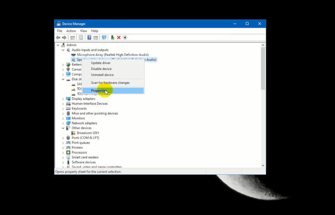Select the Keyboards tree entry
Viewport: 335px width, 215px height.
79,109
